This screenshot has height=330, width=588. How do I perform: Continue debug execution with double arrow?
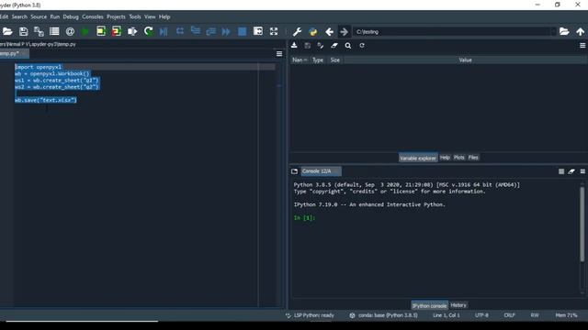pyautogui.click(x=226, y=31)
